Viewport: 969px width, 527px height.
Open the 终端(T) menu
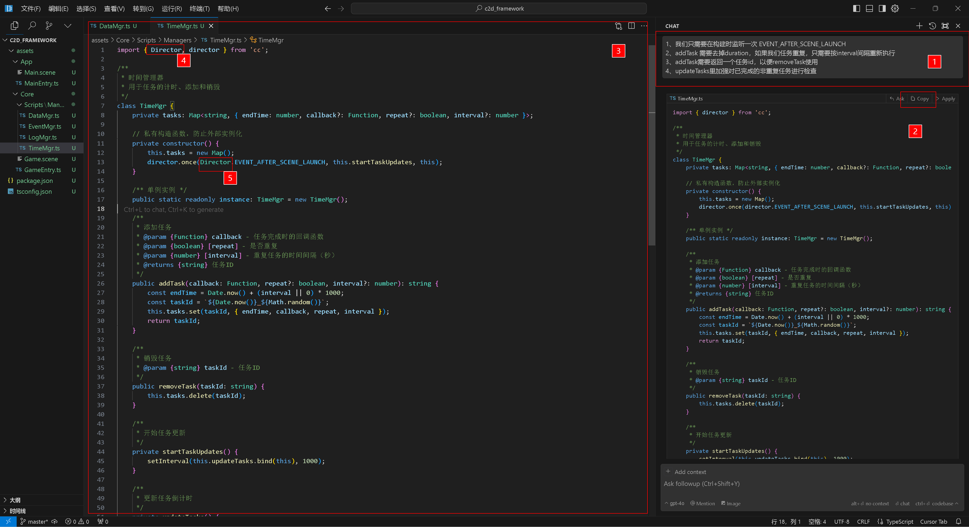[x=199, y=8]
